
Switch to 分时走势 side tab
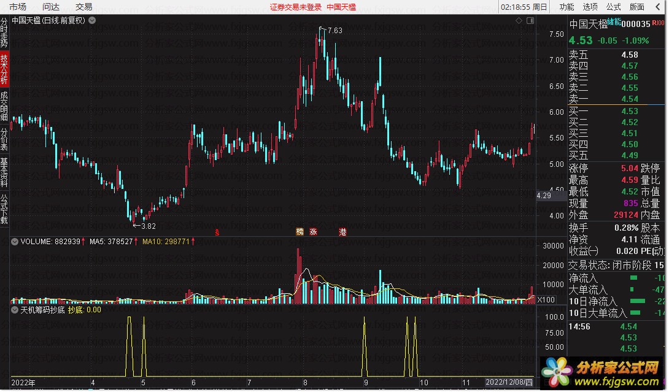click(4, 33)
